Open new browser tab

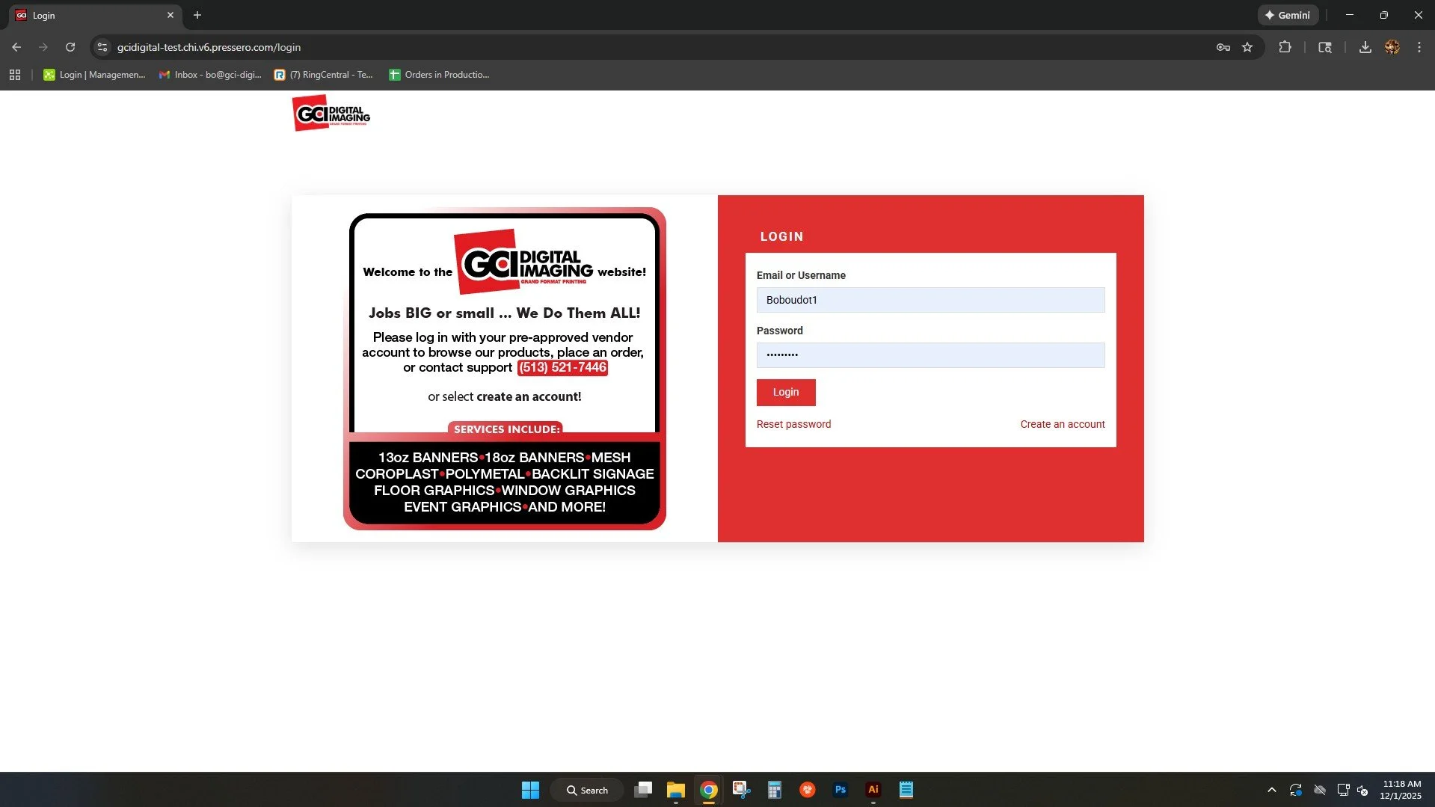[197, 15]
